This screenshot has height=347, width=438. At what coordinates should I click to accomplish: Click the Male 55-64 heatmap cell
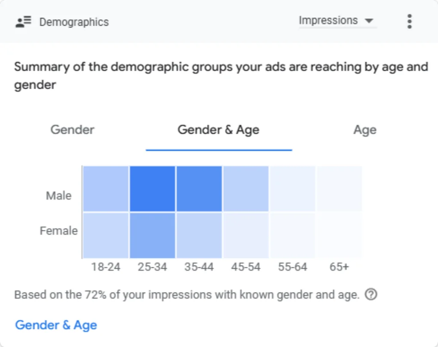pos(293,189)
